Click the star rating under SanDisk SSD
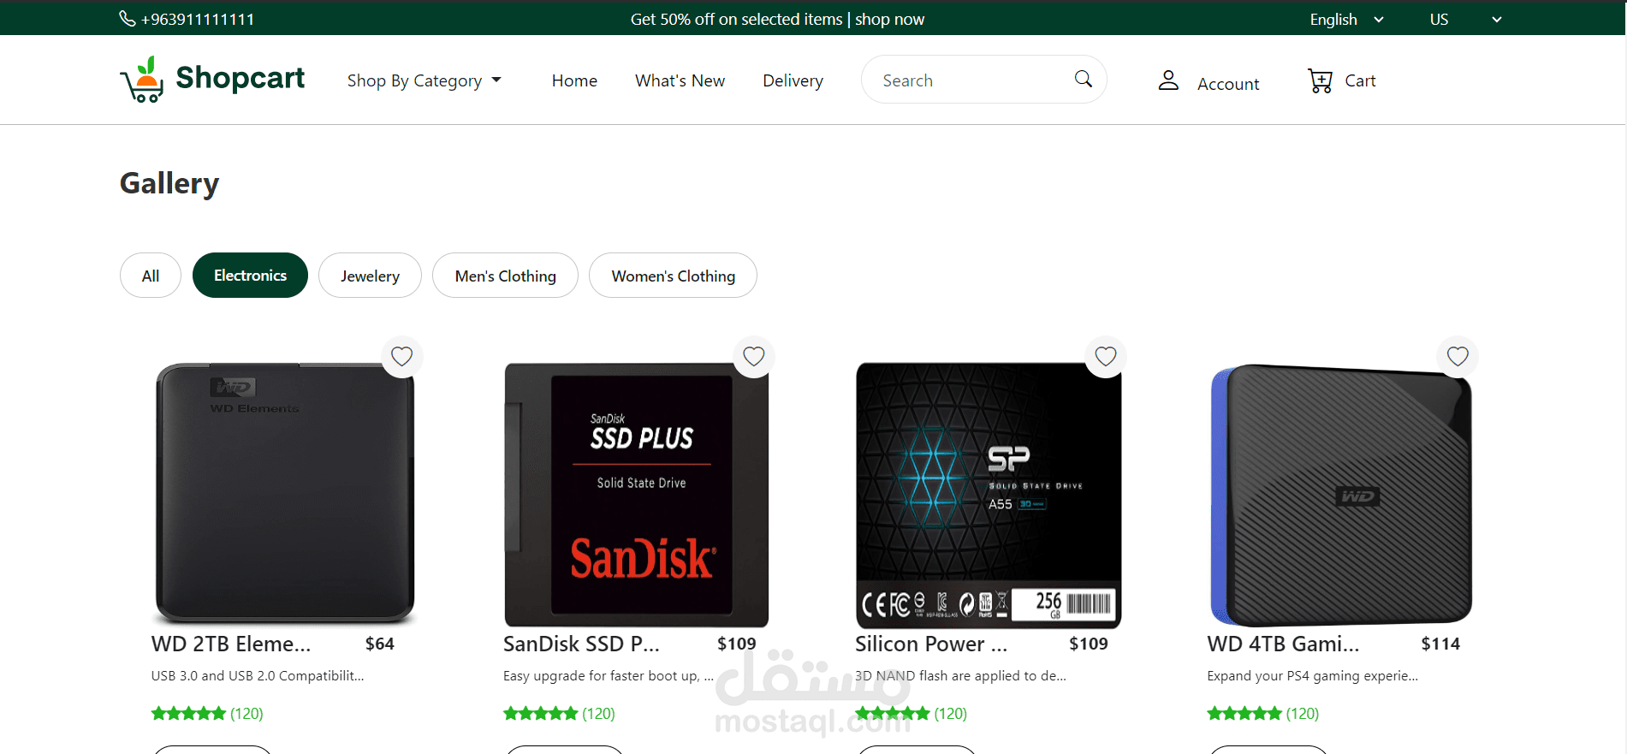 541,713
